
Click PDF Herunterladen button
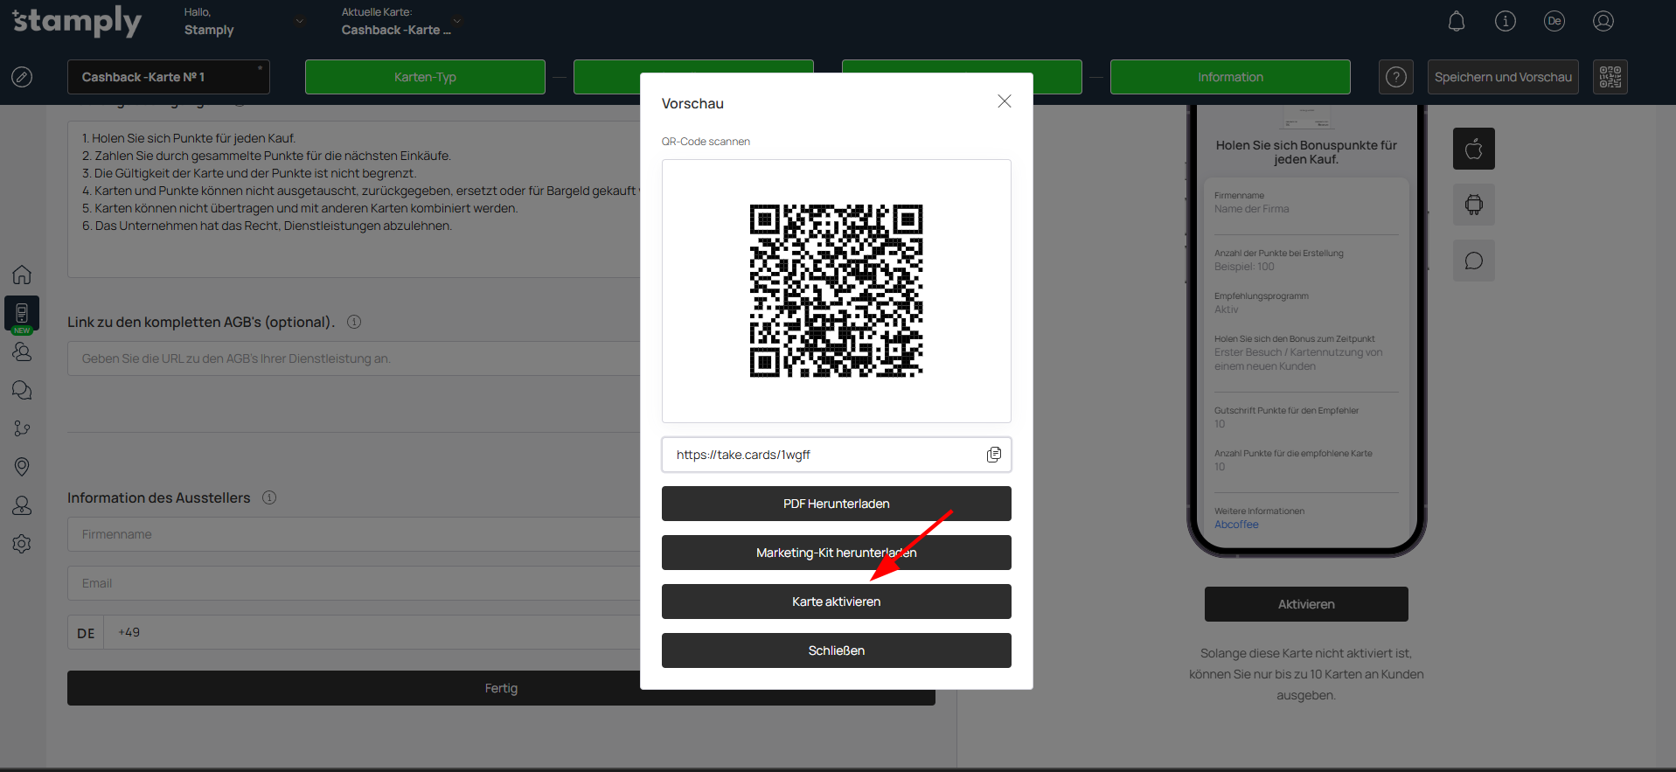pyautogui.click(x=836, y=504)
